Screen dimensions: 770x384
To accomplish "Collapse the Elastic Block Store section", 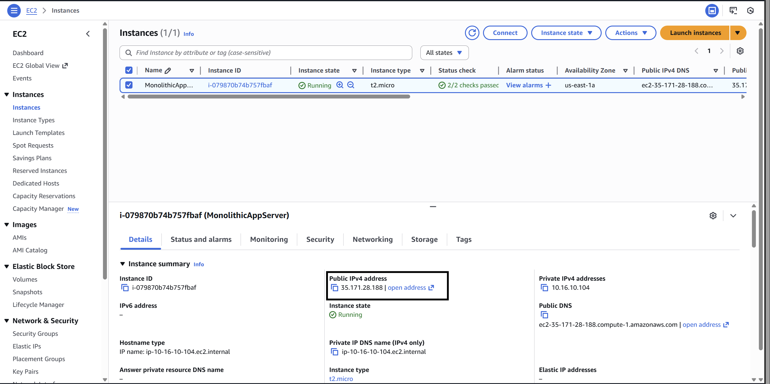I will (x=7, y=267).
